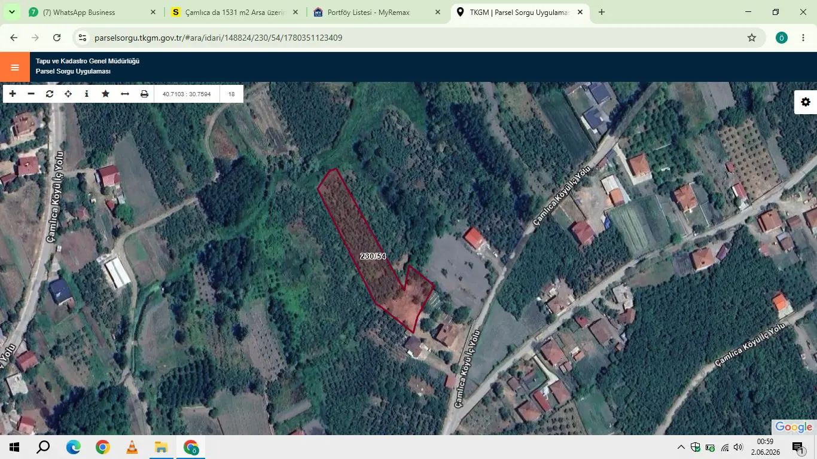
Task: Open File Explorer from taskbar
Action: [161, 447]
